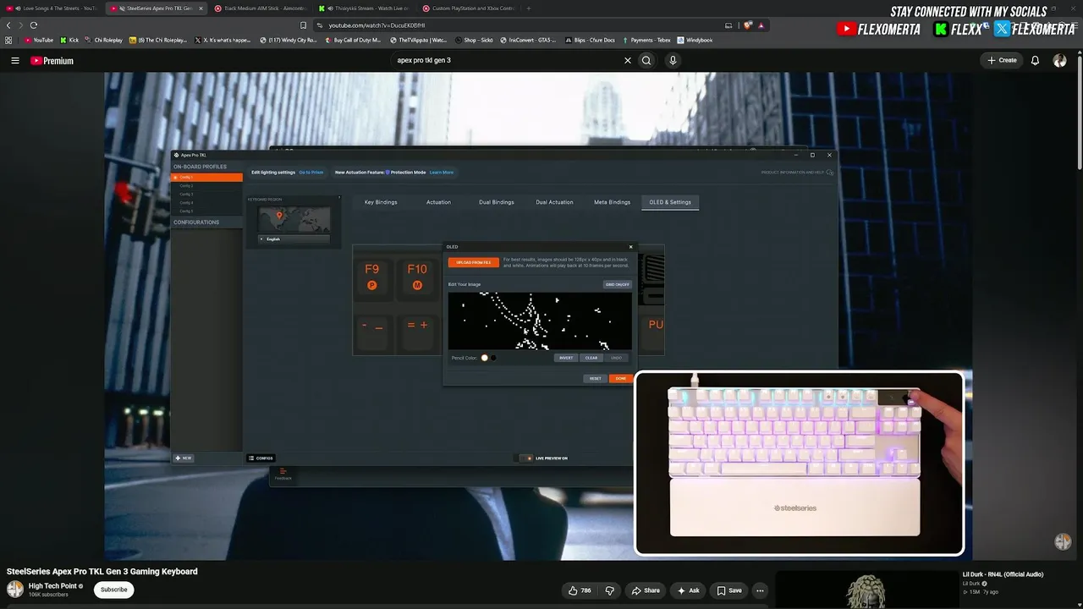Open High Tech Point channel avatar
This screenshot has width=1083, height=609.
point(15,589)
